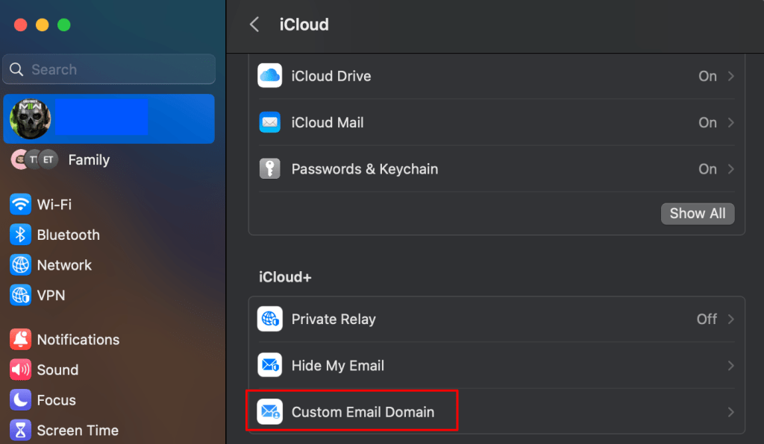
Task: Select Network in the sidebar
Action: [x=63, y=265]
